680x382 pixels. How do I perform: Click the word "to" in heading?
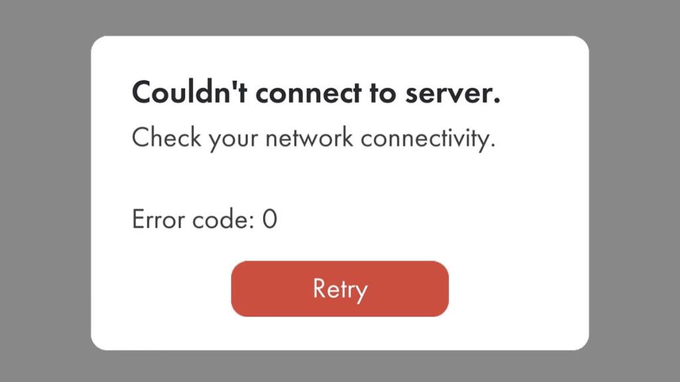[383, 94]
